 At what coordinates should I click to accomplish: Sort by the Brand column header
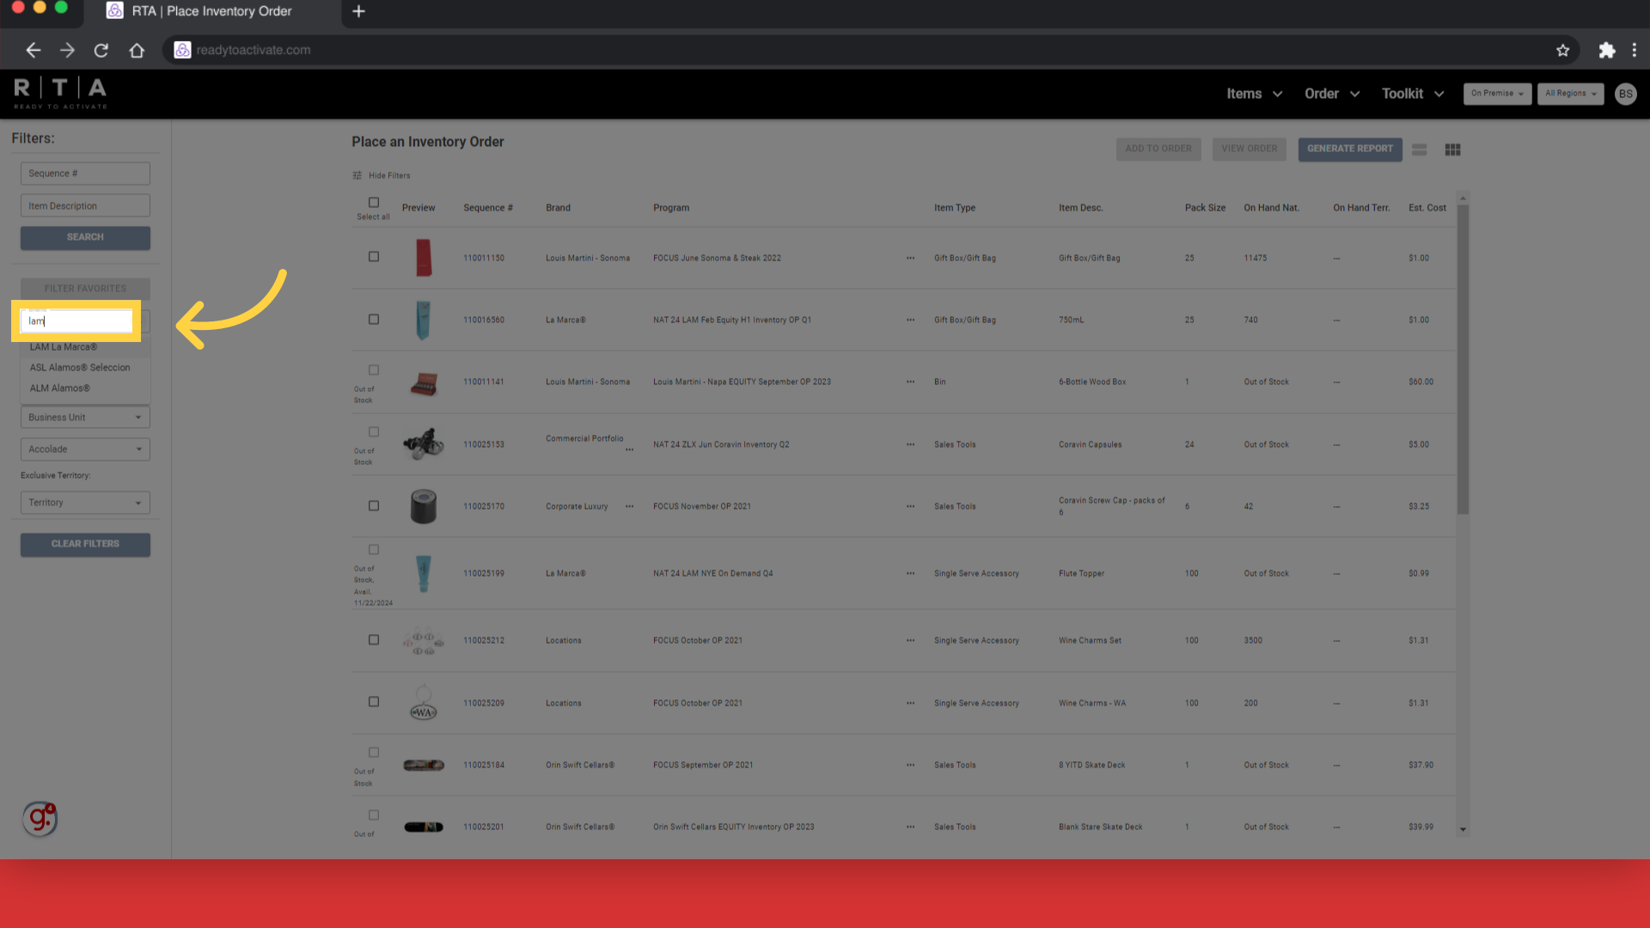pos(558,208)
